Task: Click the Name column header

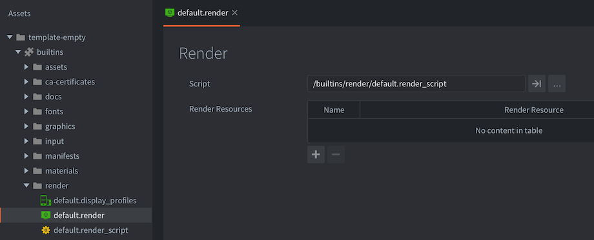Action: tap(334, 110)
